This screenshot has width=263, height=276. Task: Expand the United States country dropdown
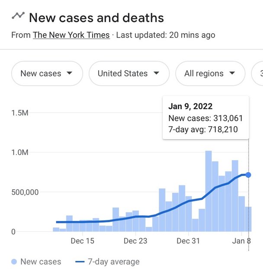tap(128, 73)
